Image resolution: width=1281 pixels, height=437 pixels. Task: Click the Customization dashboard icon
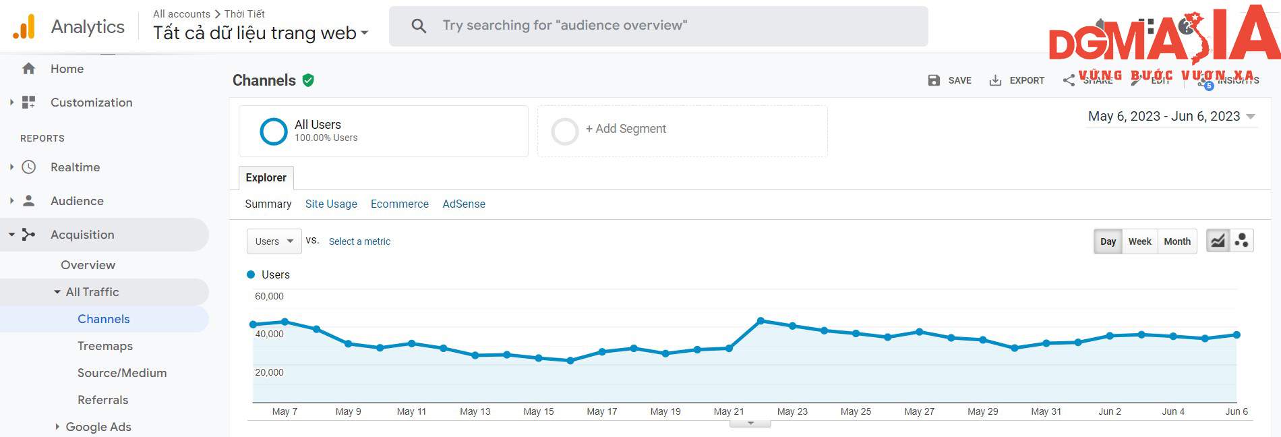click(x=28, y=102)
